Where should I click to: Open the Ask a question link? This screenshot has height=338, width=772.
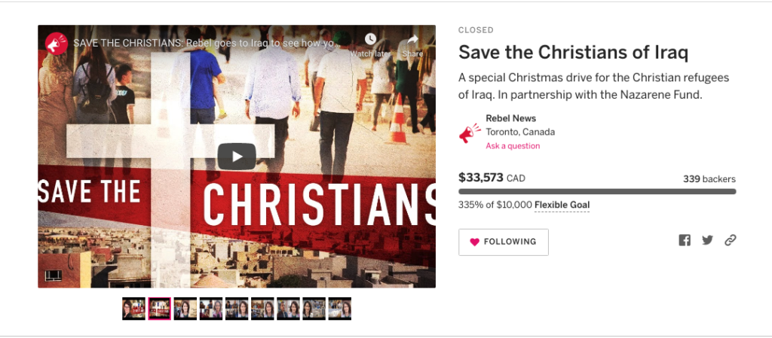click(x=513, y=146)
